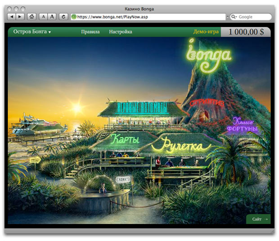Image resolution: width=279 pixels, height=241 pixels.
Task: Click the Колесо Фортуны purple sign
Action: 243,125
